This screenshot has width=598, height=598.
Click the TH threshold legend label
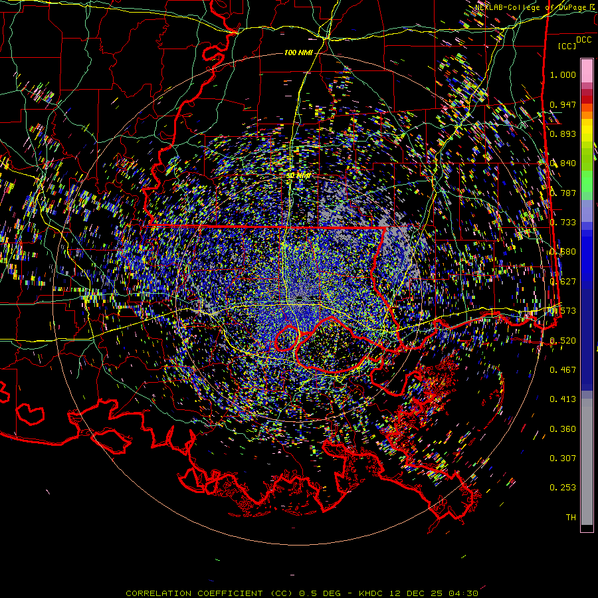[571, 518]
